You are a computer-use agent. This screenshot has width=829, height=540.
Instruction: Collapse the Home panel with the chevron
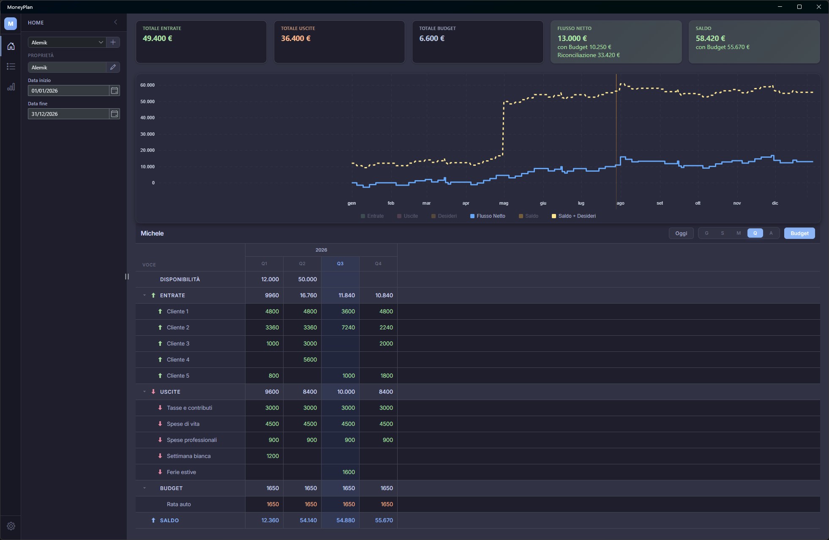pos(115,22)
